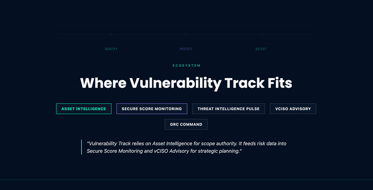
Task: Choose the vCISO Advisory button
Action: pyautogui.click(x=293, y=109)
